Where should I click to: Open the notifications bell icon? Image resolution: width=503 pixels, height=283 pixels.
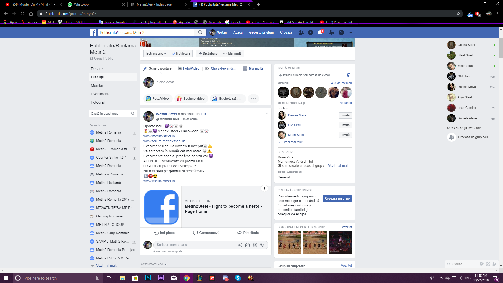coord(320,33)
